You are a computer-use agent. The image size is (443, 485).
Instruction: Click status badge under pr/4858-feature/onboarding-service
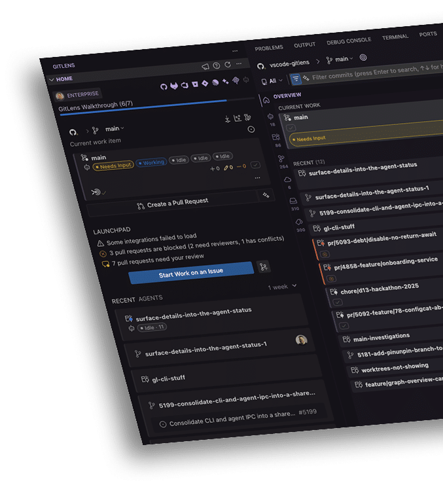point(331,279)
